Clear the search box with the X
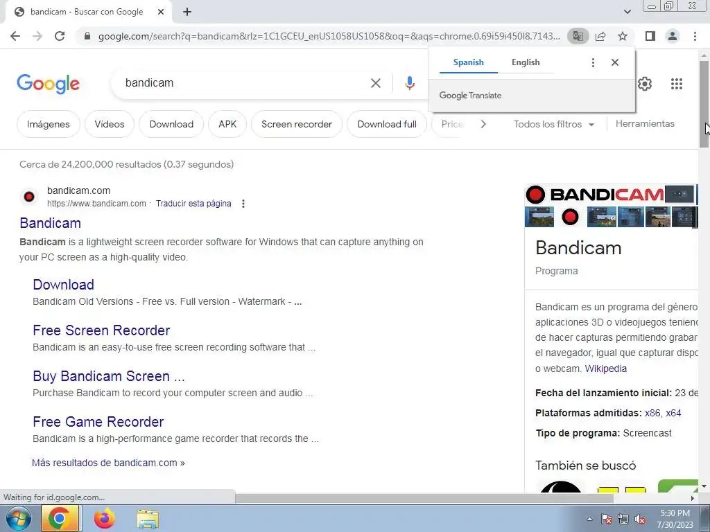710x532 pixels. point(375,83)
